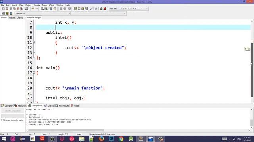Place cursor on line 12 cout statement
Viewport: 254px width, 142px height.
(x=95, y=48)
